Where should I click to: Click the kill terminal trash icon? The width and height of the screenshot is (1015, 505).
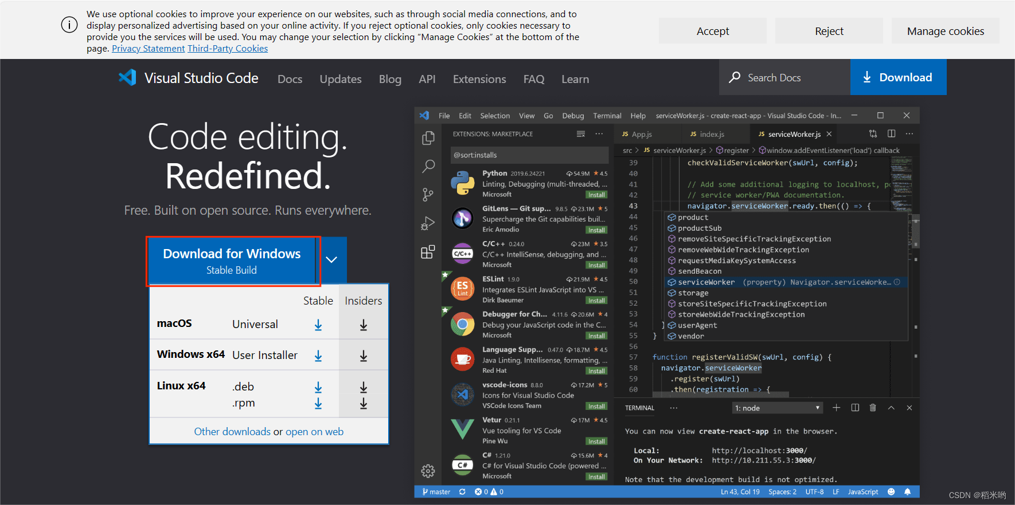(x=873, y=408)
